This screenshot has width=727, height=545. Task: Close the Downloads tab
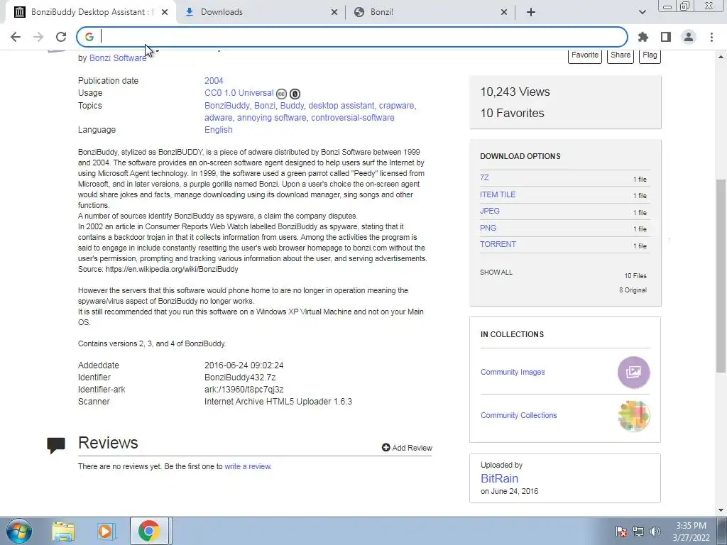point(334,13)
